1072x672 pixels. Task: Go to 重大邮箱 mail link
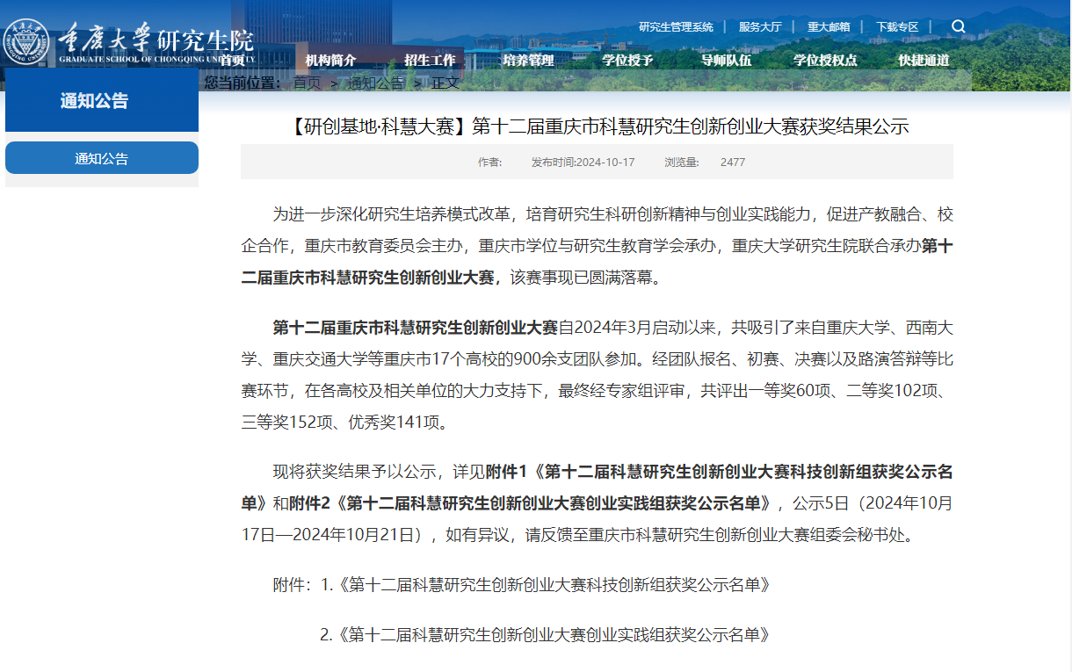click(x=829, y=27)
